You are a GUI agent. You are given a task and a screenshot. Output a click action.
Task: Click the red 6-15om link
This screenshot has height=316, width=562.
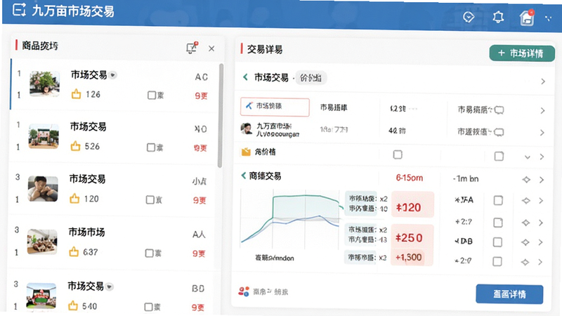(410, 178)
